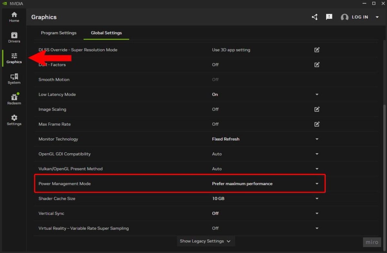387x253 pixels.
Task: Click the Low Latency Mode label
Action: point(57,94)
